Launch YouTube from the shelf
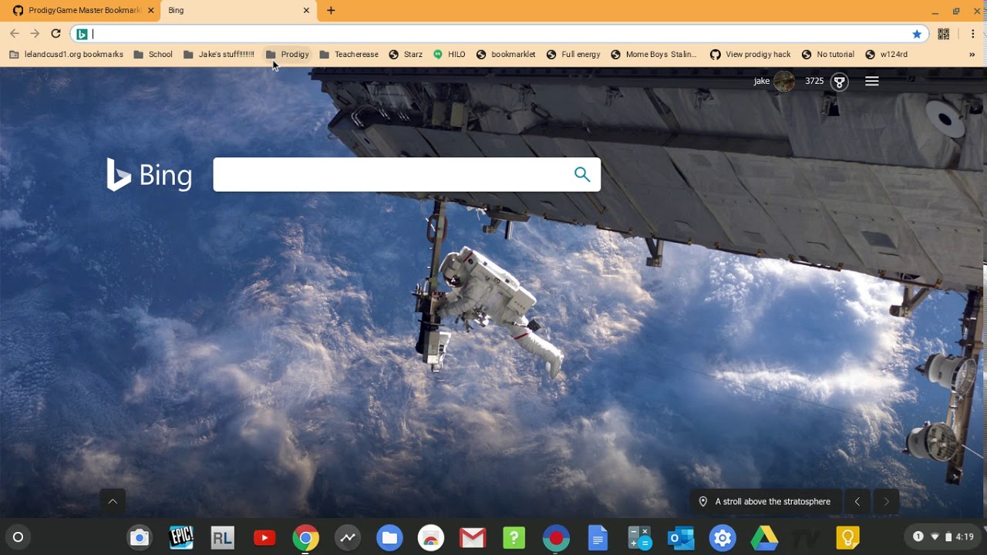Screen dimensions: 987x555 pyautogui.click(x=264, y=537)
